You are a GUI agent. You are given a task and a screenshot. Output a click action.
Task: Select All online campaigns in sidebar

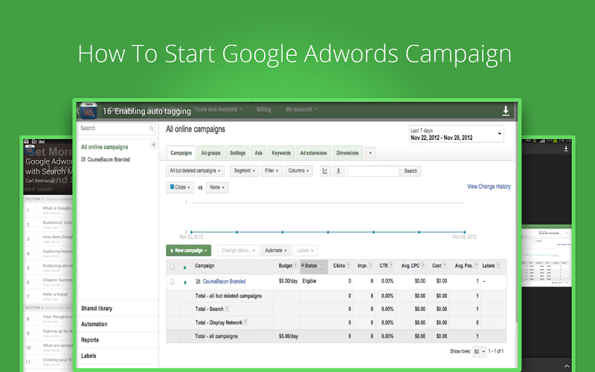(104, 147)
